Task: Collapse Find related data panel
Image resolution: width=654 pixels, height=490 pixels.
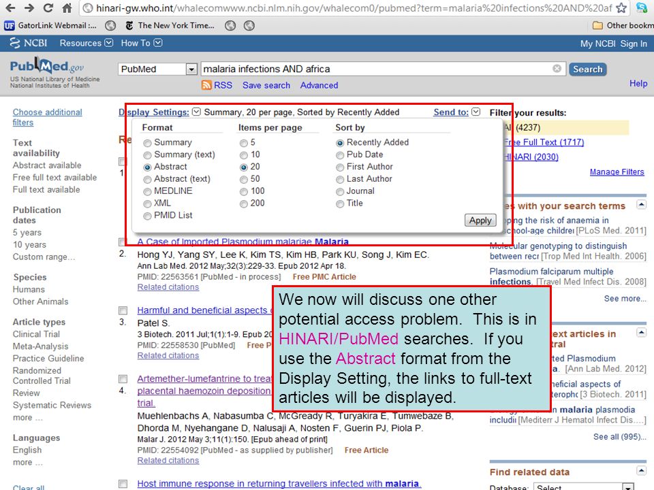Action: [x=641, y=470]
